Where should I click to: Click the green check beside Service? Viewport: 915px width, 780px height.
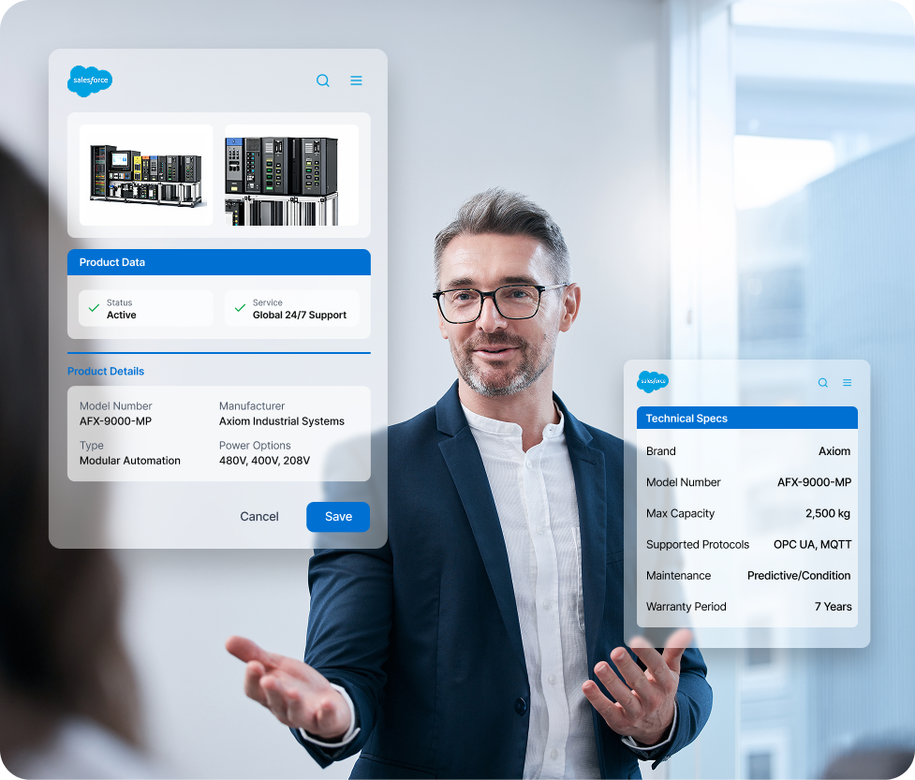pyautogui.click(x=240, y=308)
